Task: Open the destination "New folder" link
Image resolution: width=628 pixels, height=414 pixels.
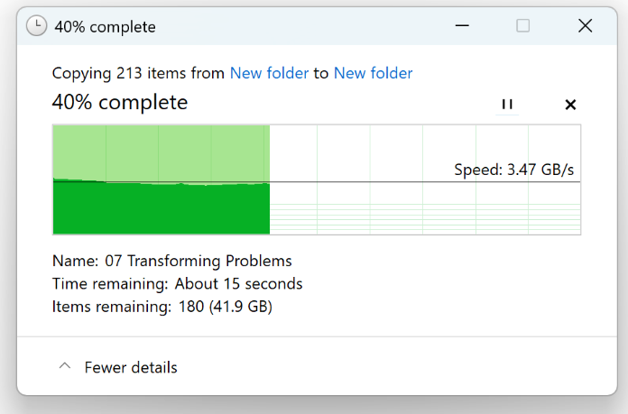Action: coord(373,73)
